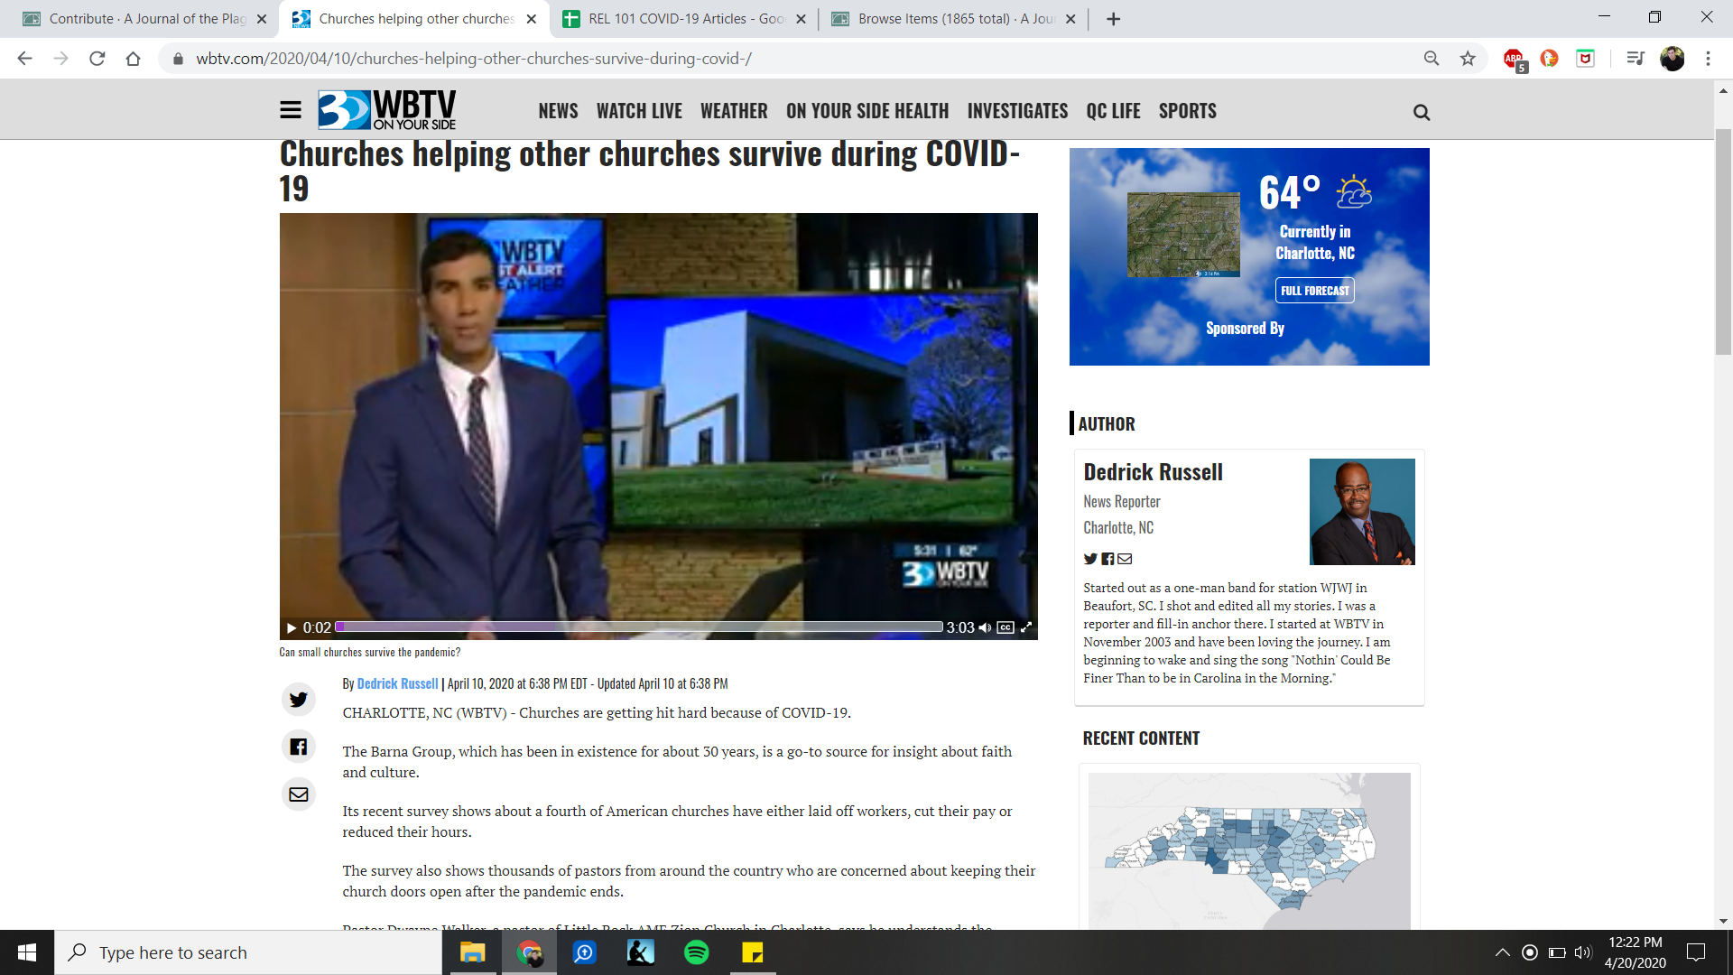Share article via email envelope icon

pyautogui.click(x=299, y=794)
